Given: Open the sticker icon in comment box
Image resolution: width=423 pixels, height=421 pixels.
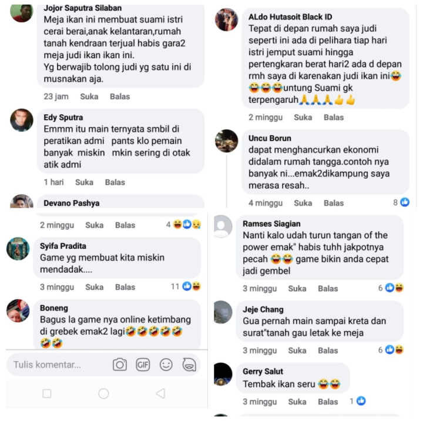Looking at the screenshot, I should click(x=189, y=365).
